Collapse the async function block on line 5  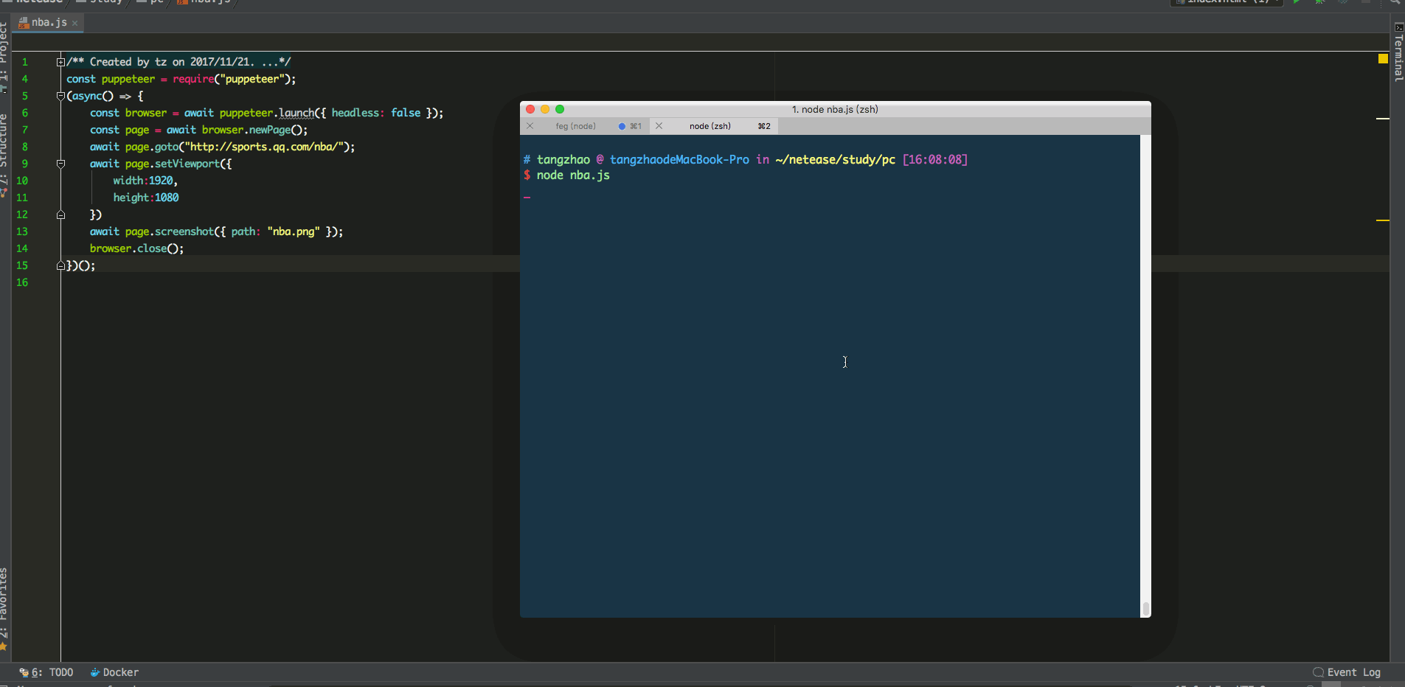60,96
